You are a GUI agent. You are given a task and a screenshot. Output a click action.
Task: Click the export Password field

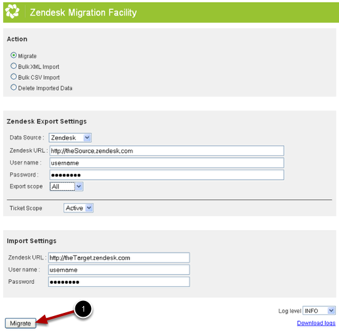click(167, 175)
